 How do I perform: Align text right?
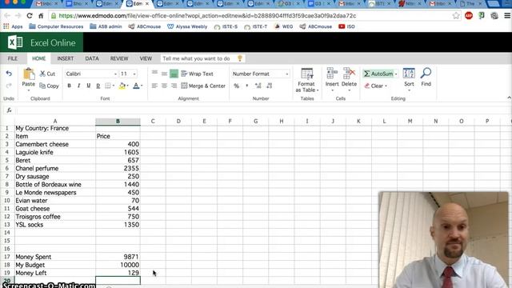pos(174,86)
